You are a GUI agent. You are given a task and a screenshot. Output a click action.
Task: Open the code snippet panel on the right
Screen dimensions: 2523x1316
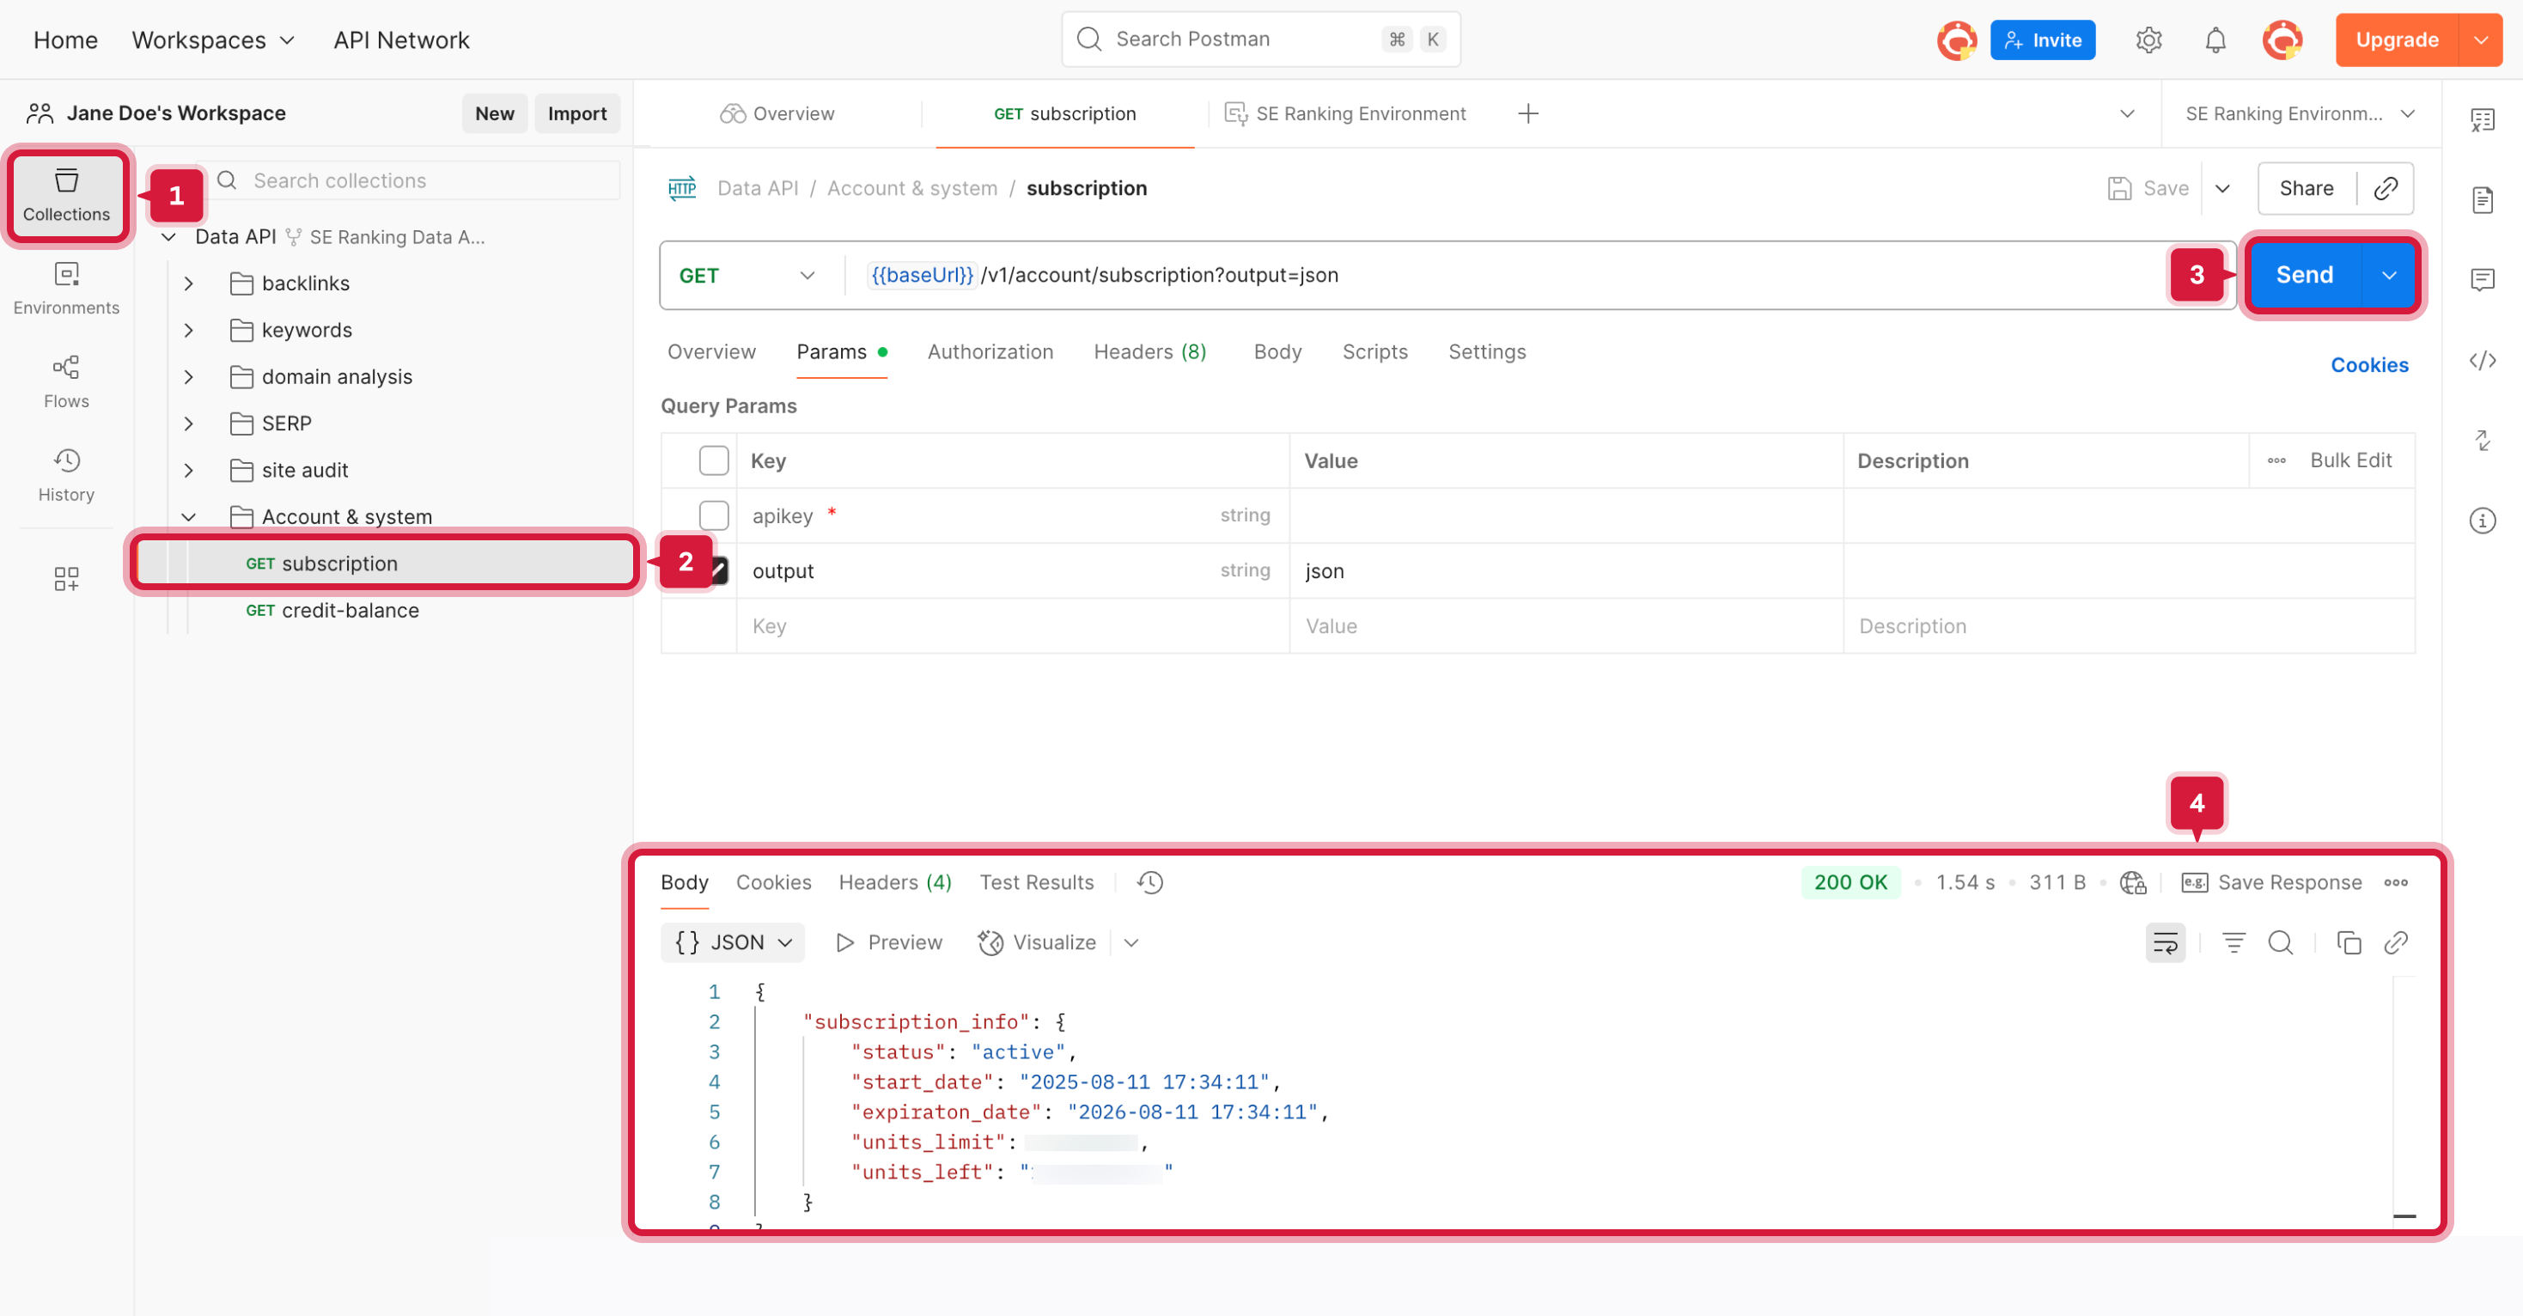click(2483, 360)
